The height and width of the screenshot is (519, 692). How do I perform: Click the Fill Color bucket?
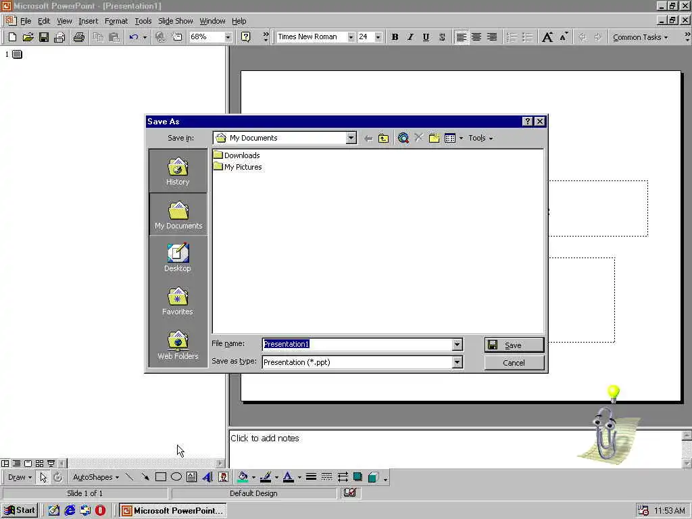243,477
